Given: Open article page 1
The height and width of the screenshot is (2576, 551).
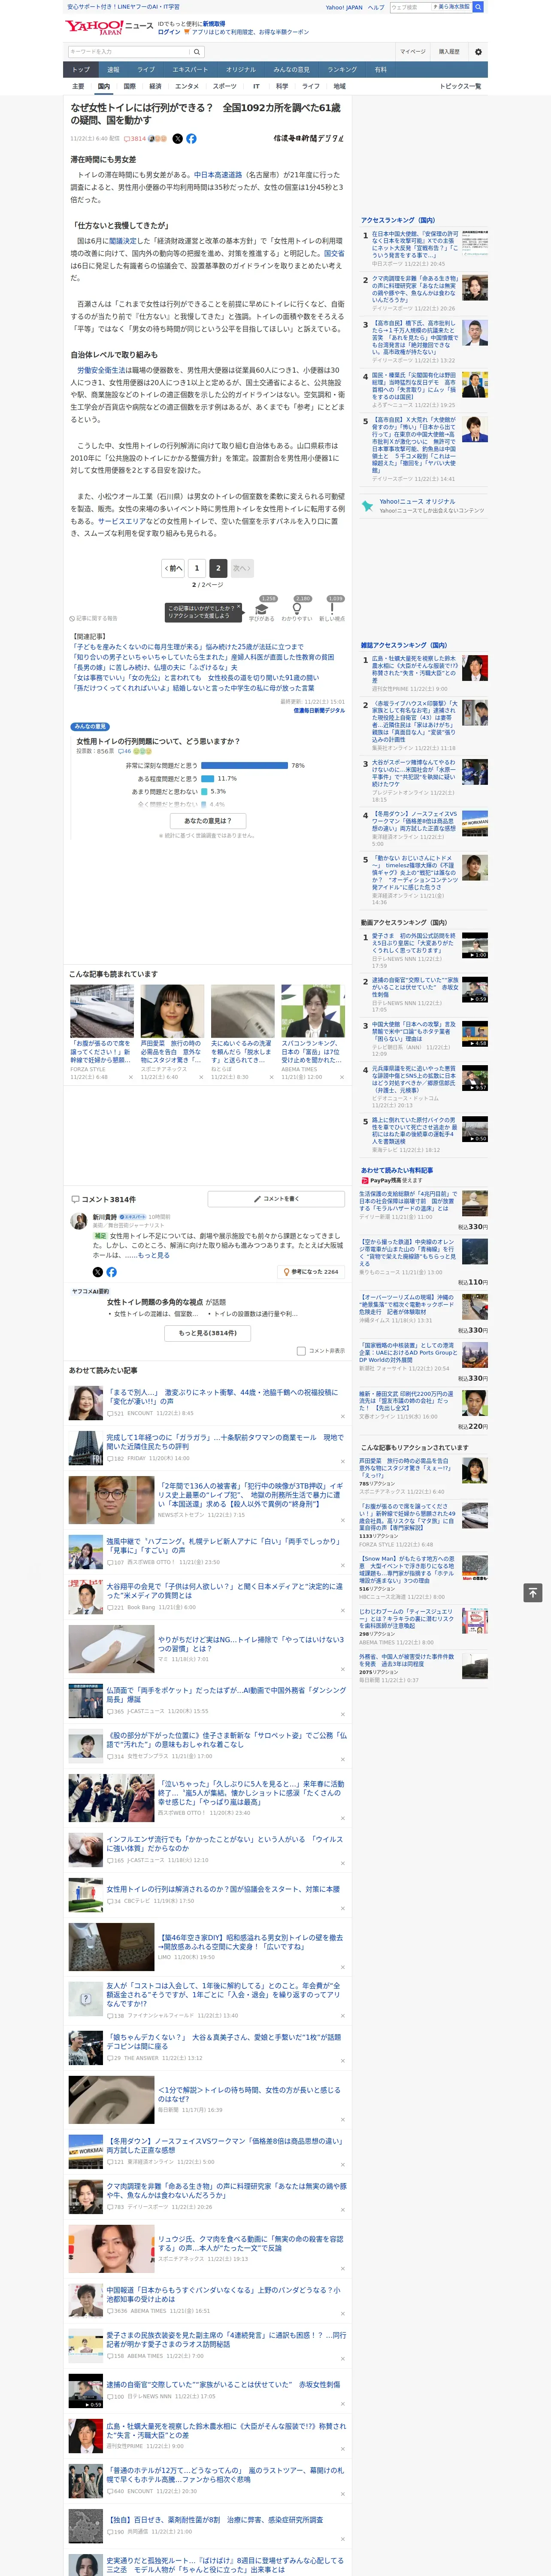Looking at the screenshot, I should (196, 568).
